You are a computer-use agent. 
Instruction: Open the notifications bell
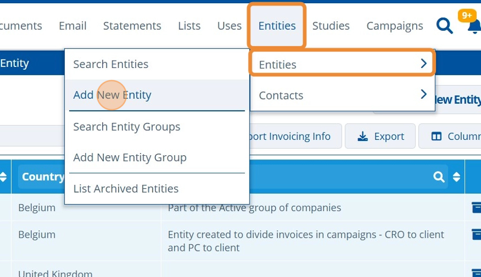[474, 27]
